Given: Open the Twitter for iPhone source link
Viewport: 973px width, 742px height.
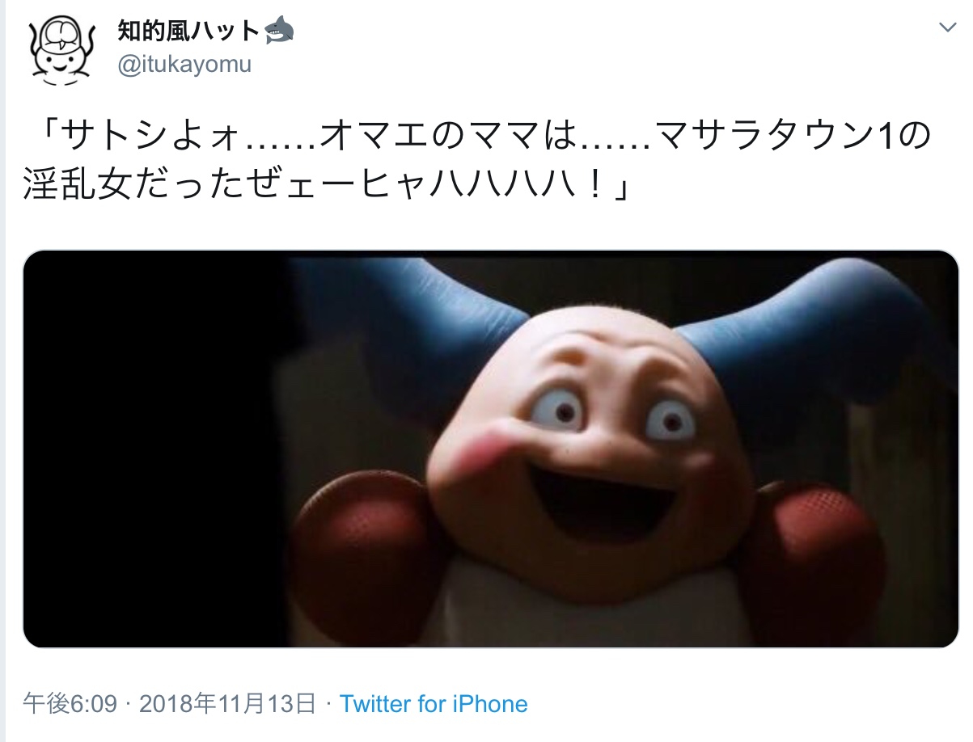Looking at the screenshot, I should 434,703.
